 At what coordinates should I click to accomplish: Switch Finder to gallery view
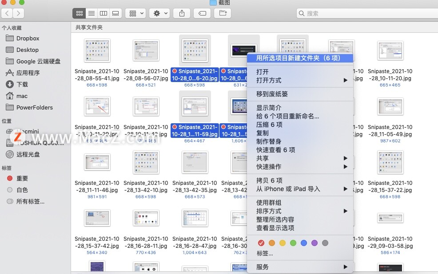[x=115, y=13]
